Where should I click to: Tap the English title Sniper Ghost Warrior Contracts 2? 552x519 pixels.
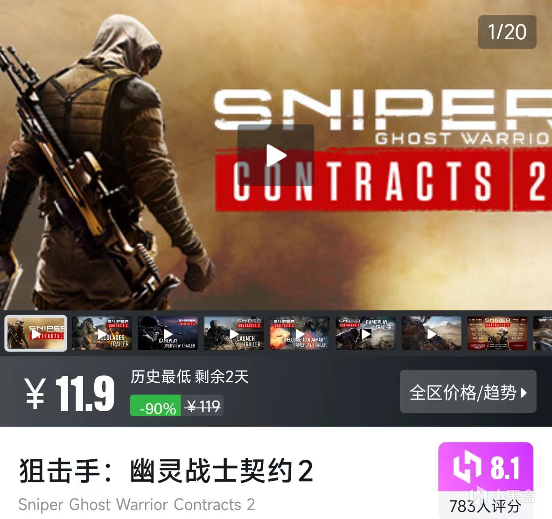(x=137, y=504)
